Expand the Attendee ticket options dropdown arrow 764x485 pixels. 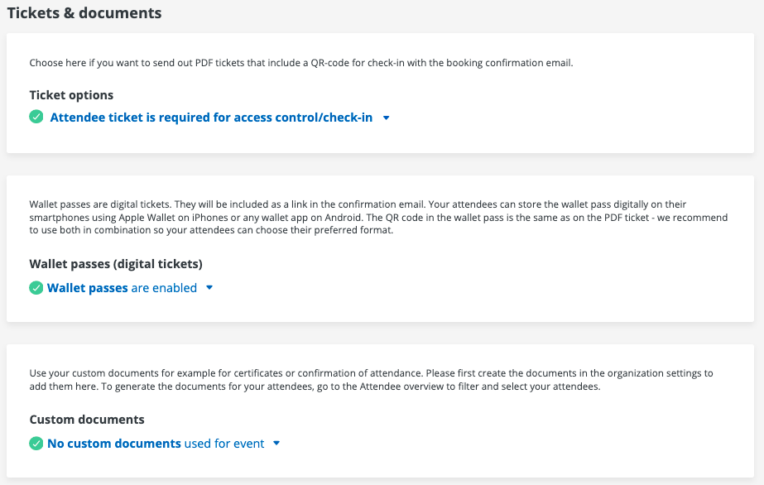click(387, 118)
